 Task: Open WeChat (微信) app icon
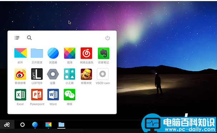tap(69, 95)
